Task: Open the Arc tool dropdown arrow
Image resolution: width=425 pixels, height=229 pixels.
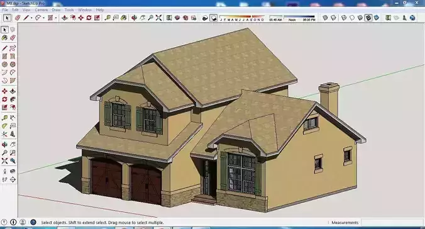Action: point(43,18)
